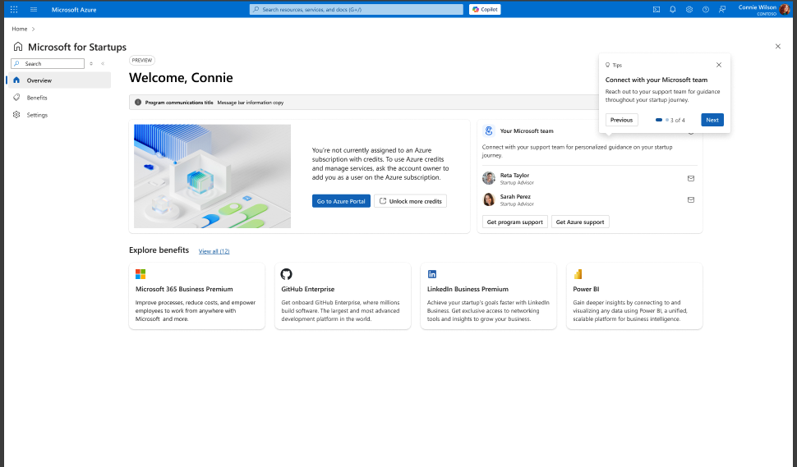The height and width of the screenshot is (467, 797).
Task: Click the Overview home icon
Action: tap(16, 80)
